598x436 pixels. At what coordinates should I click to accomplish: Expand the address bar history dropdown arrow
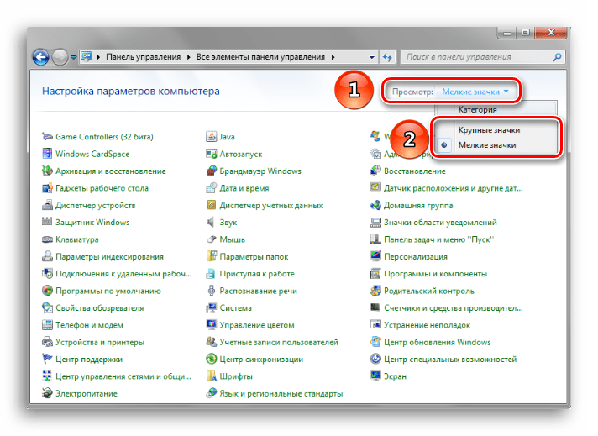click(x=372, y=57)
